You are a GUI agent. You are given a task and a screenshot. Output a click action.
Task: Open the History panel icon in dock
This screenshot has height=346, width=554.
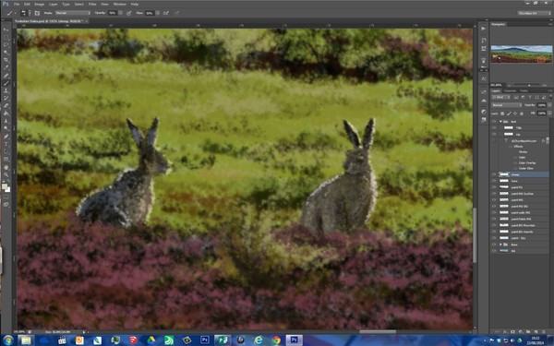[483, 41]
